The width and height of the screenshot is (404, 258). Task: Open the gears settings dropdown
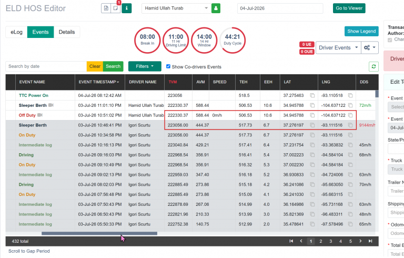[370, 48]
